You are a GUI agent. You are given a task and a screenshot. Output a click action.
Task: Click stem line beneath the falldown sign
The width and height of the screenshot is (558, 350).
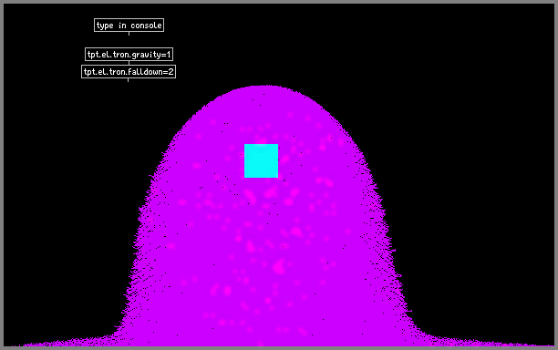point(129,80)
